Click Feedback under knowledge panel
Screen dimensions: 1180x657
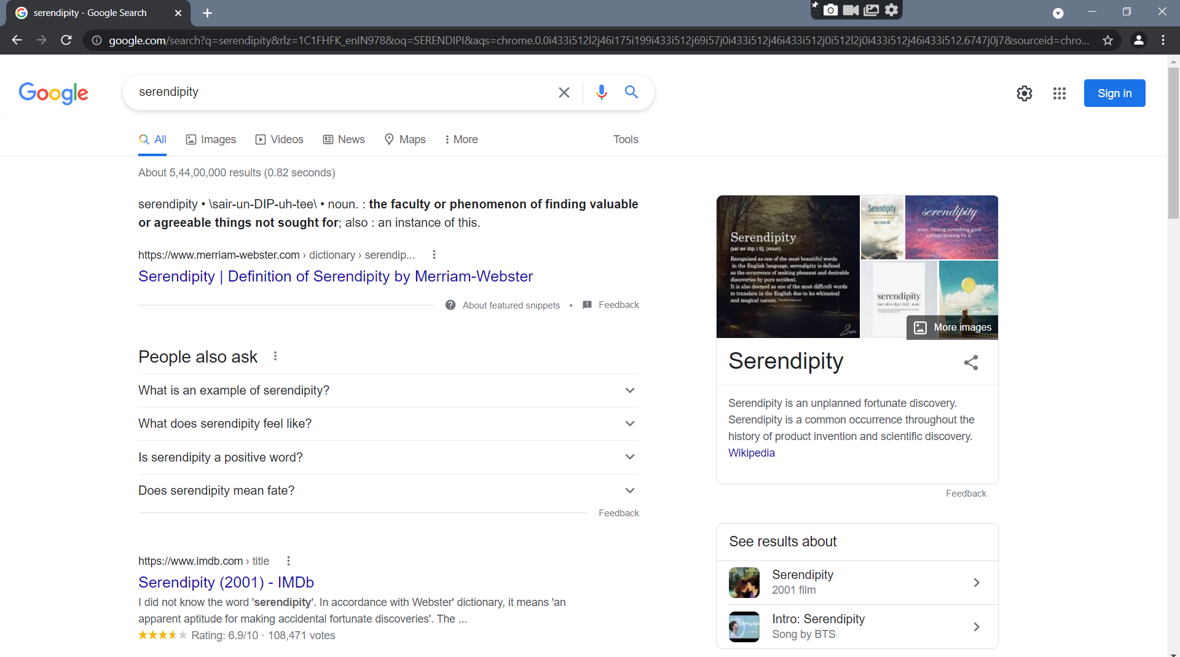(966, 494)
